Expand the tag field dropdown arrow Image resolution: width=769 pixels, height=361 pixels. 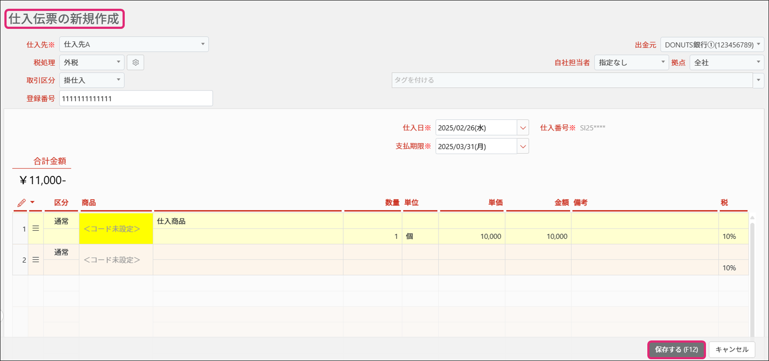click(758, 81)
